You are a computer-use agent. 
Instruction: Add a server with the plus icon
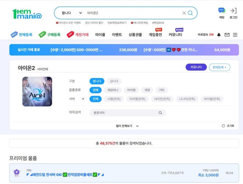pos(83,99)
